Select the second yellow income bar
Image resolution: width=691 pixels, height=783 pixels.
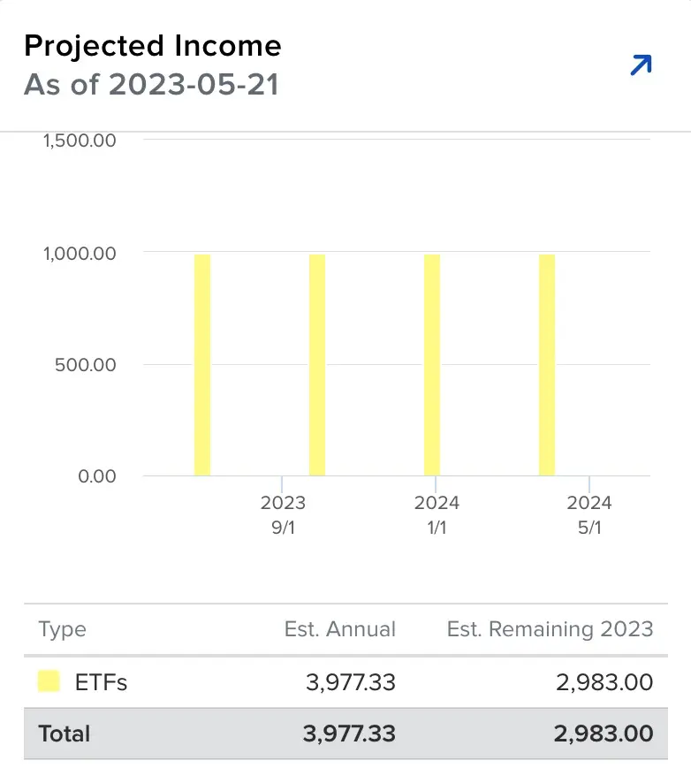click(317, 364)
